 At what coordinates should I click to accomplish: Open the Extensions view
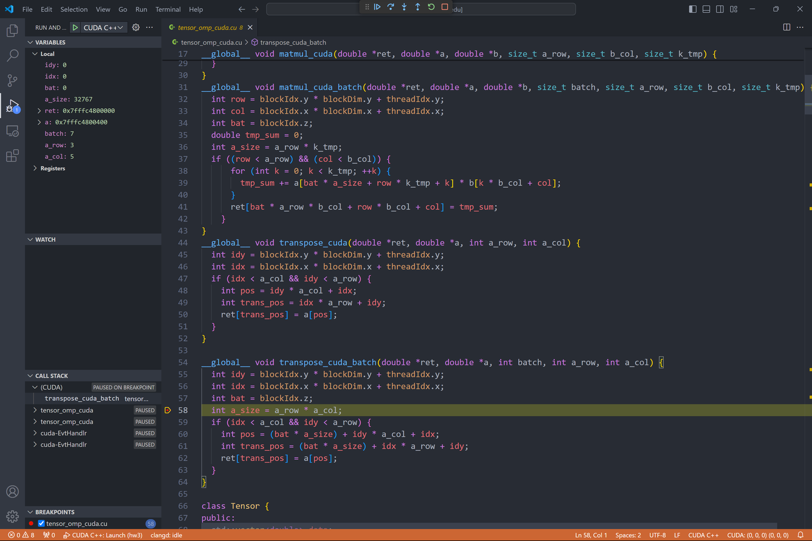(12, 156)
